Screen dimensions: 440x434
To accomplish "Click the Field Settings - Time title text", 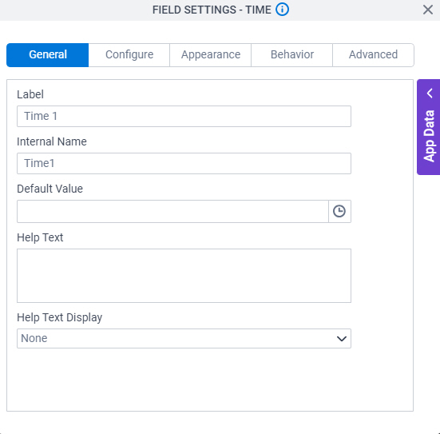I will point(212,10).
